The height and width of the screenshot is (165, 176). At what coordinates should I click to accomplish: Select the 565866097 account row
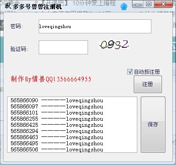[x=57, y=107]
